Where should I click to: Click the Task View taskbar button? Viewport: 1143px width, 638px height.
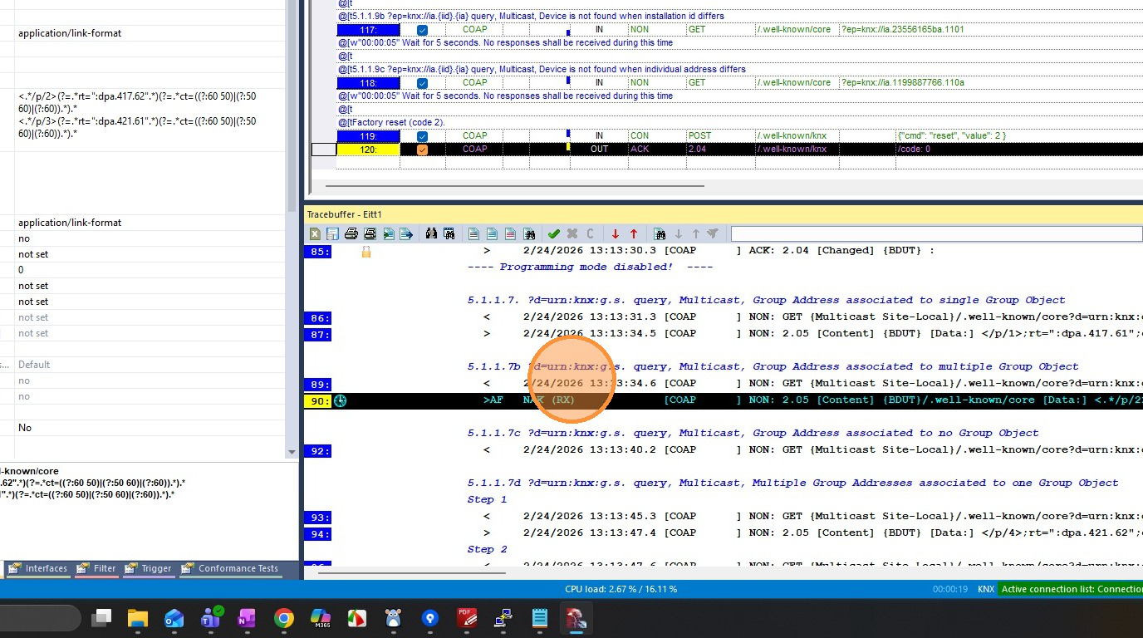tap(101, 618)
